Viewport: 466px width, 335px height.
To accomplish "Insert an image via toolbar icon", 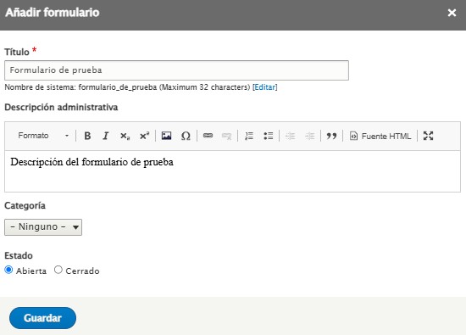I will (166, 136).
